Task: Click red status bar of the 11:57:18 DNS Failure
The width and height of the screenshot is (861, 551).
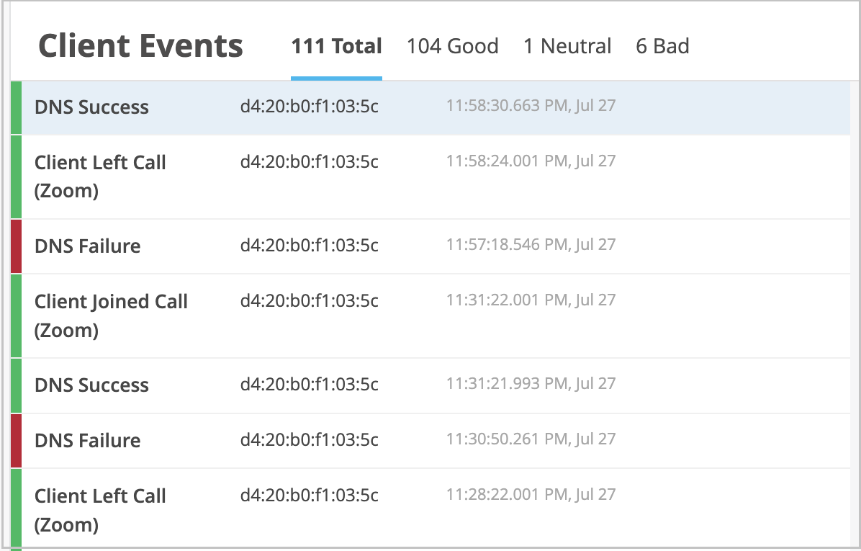Action: click(x=16, y=246)
